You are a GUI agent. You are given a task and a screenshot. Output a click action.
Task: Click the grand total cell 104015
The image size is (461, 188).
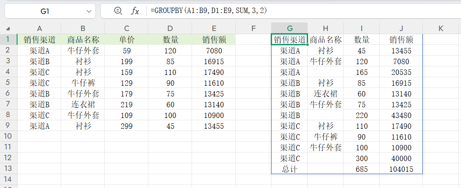click(400, 169)
